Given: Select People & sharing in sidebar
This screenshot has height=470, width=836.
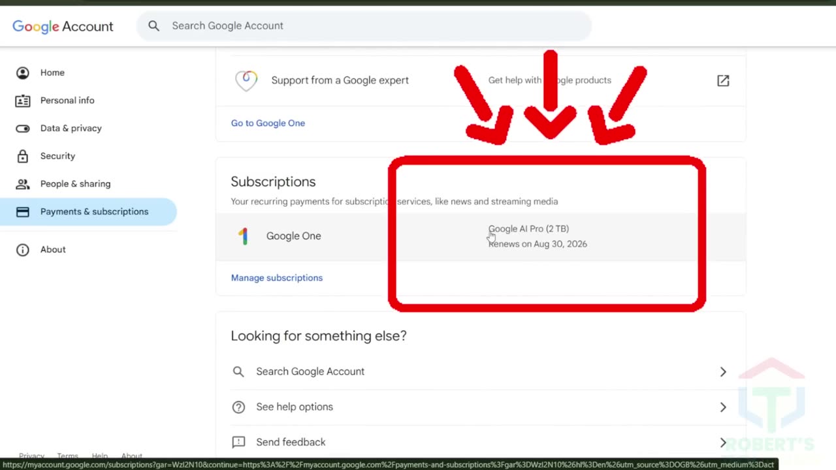Looking at the screenshot, I should point(88,183).
